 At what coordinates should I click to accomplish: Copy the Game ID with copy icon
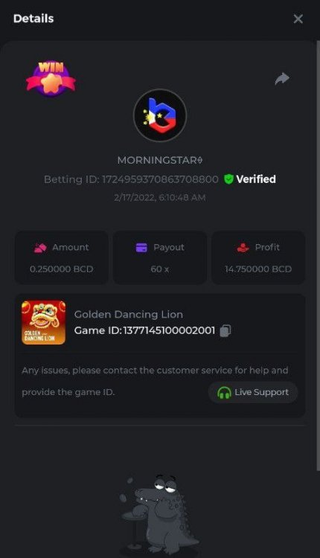tap(225, 330)
